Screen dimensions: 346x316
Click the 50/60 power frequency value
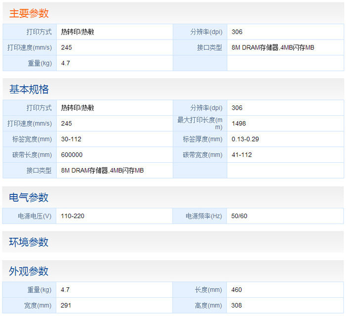coord(240,216)
